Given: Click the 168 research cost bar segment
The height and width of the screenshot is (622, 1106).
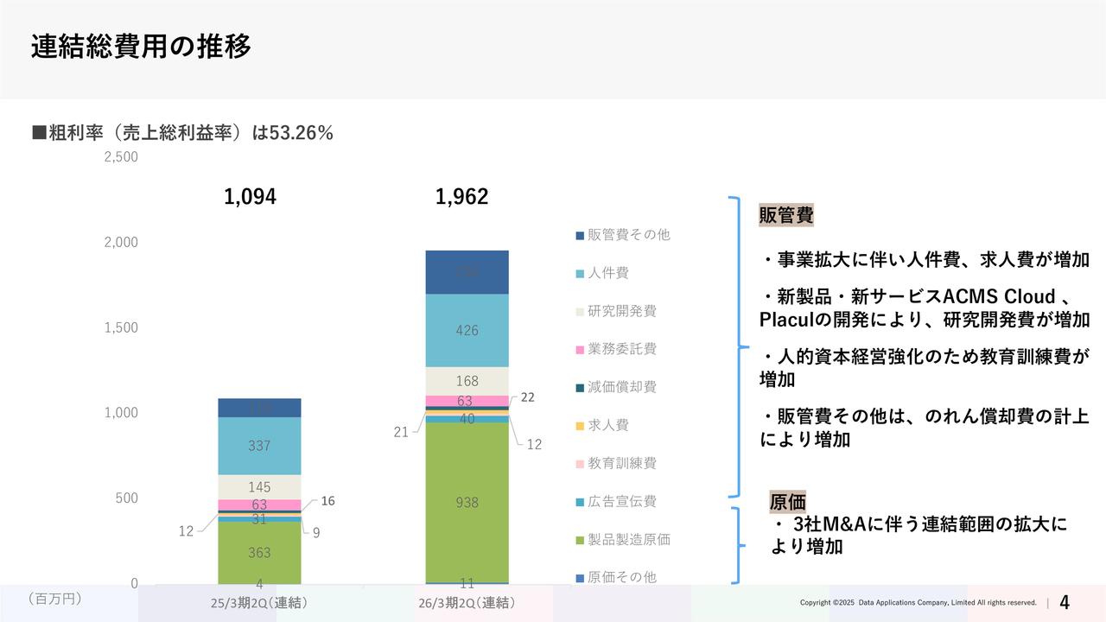Looking at the screenshot, I should click(467, 381).
